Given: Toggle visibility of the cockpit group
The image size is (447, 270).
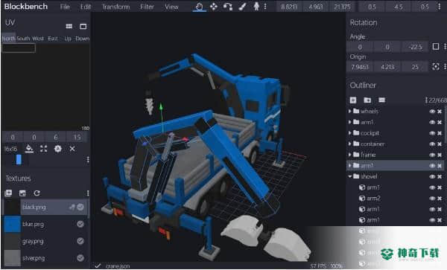Looking at the screenshot, I should point(432,133).
